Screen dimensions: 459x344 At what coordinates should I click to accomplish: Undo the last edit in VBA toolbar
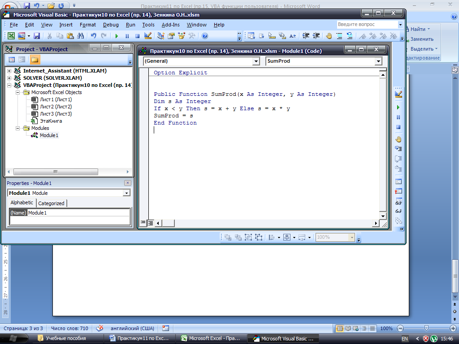tap(94, 36)
